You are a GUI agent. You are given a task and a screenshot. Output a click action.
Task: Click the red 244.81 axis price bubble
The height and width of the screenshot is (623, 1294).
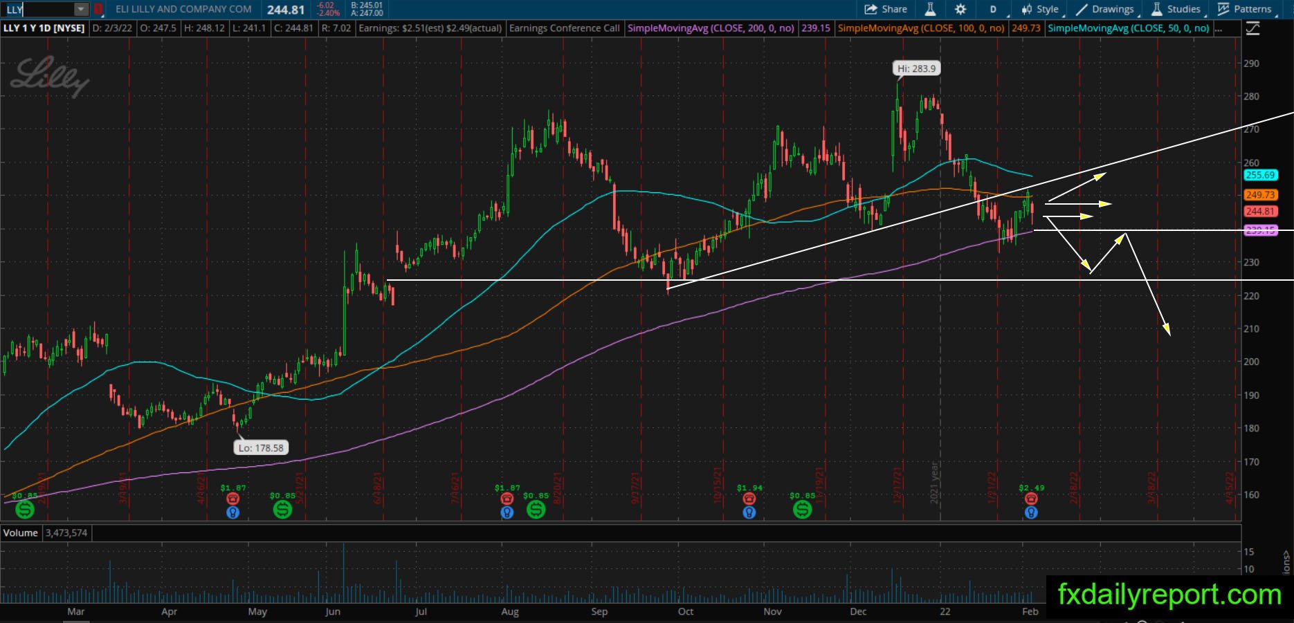point(1260,212)
